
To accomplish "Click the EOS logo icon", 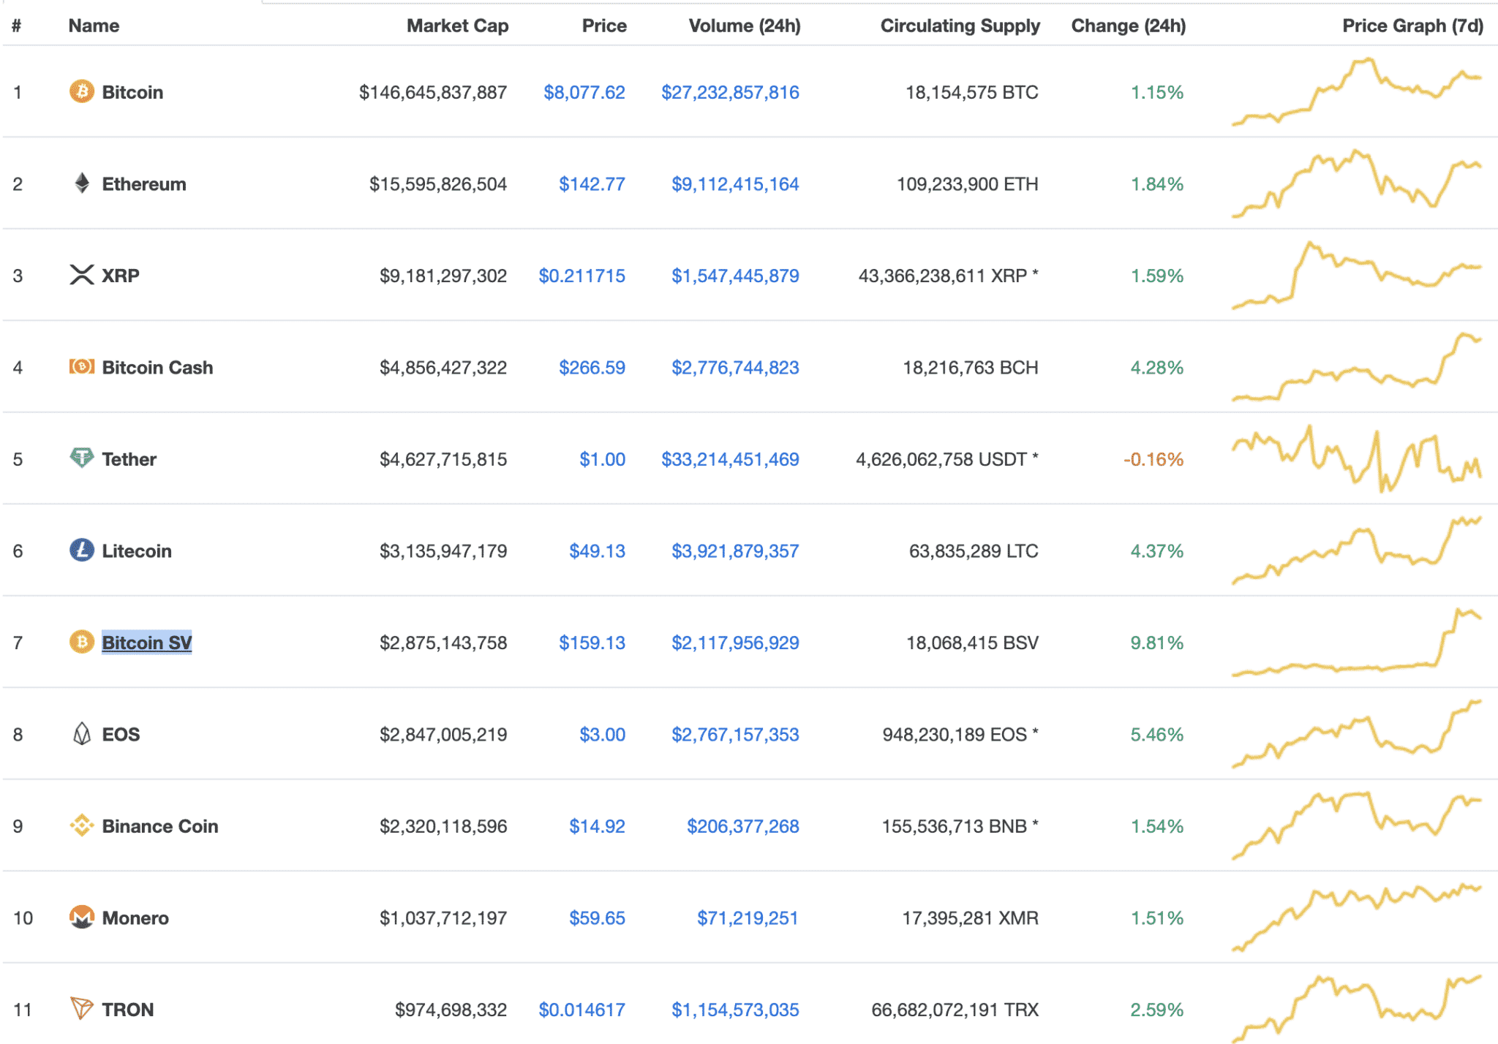I will pos(82,733).
